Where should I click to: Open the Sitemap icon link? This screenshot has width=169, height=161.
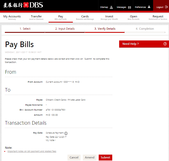point(111,7)
